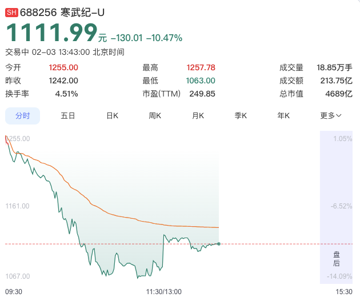Switch to the 五日 five-day tab
This screenshot has height=301, width=360.
pyautogui.click(x=68, y=115)
